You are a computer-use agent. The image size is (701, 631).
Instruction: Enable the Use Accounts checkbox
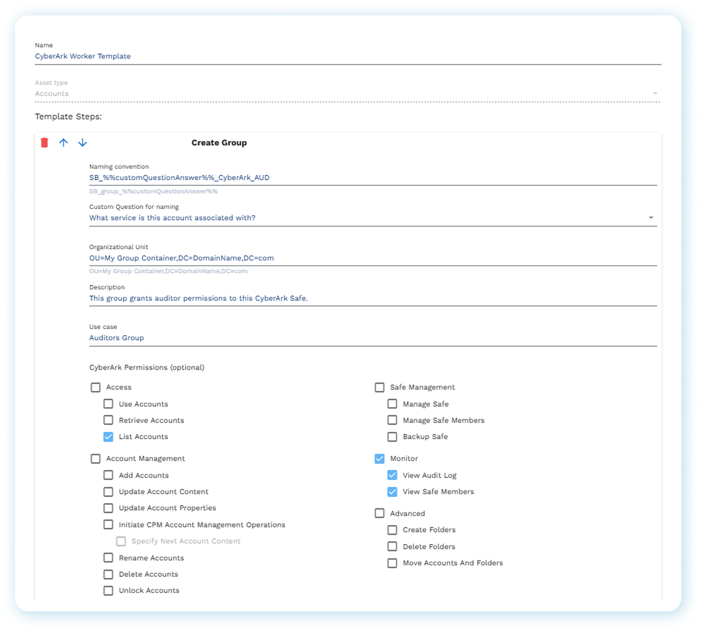[108, 404]
